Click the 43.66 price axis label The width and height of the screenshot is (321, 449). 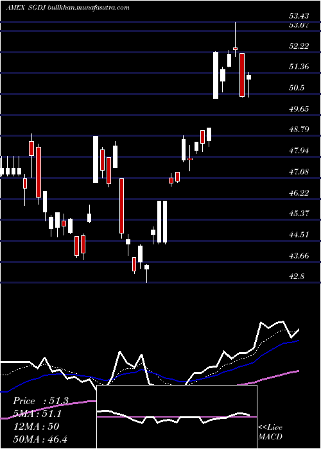click(x=299, y=256)
